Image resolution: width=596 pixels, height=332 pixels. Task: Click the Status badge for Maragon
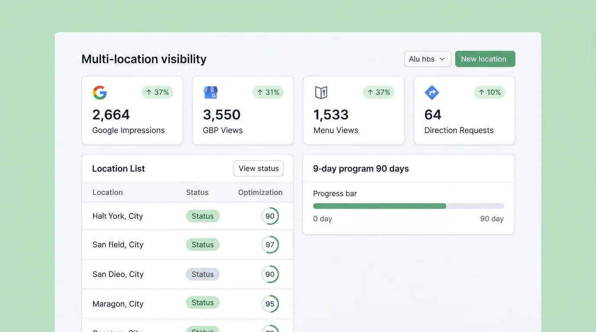coord(203,303)
